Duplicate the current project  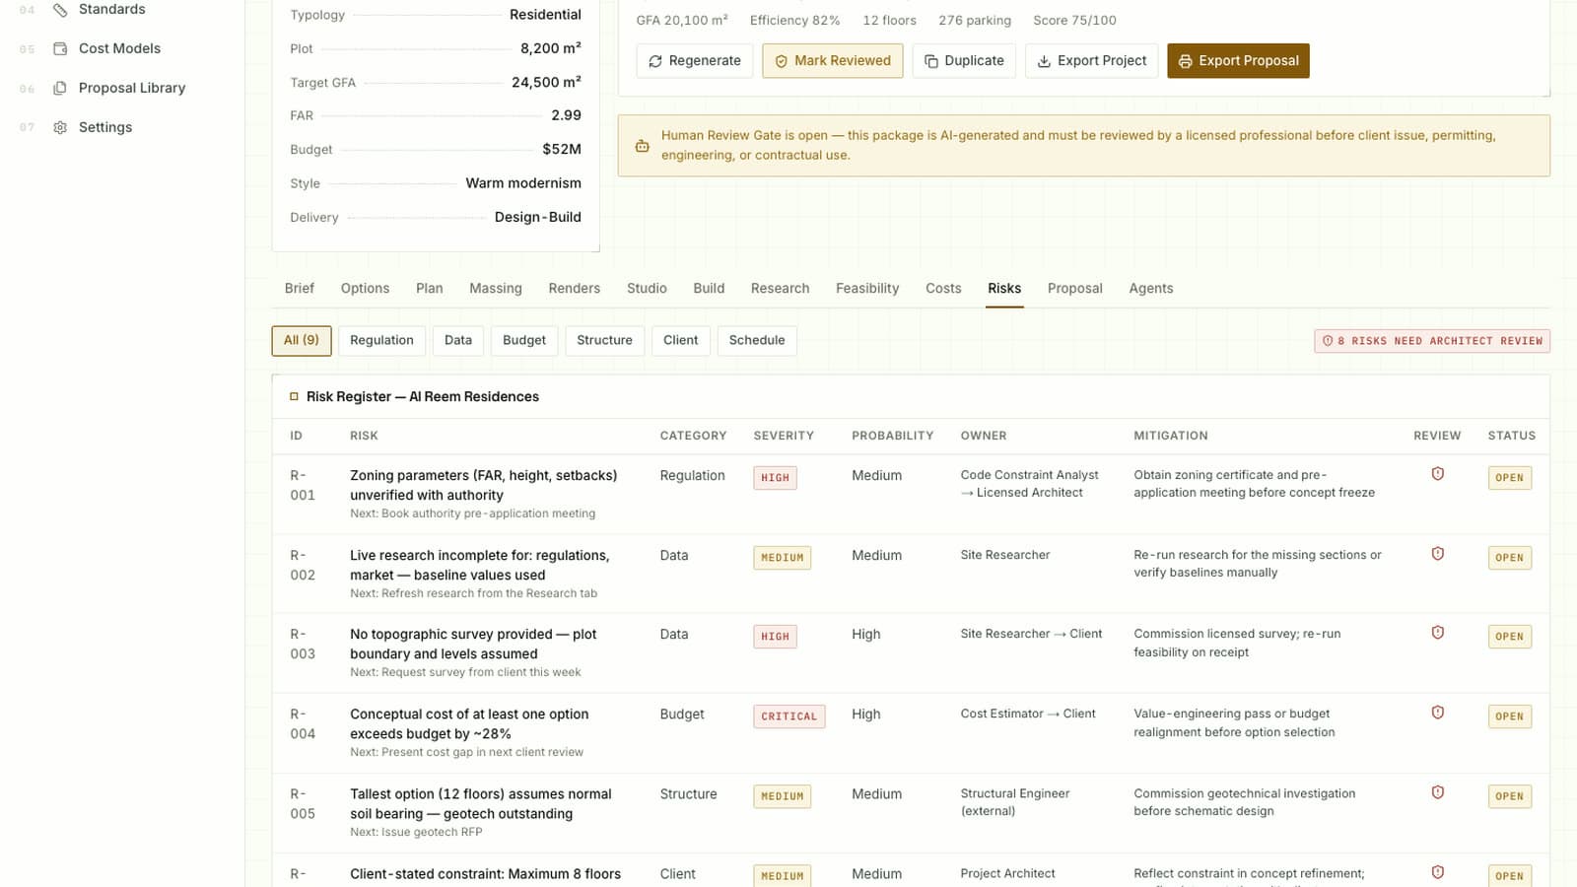(964, 61)
